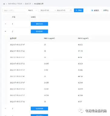The image size is (110, 116).
Task: Expand row number 3 details
Action: coord(5,108)
